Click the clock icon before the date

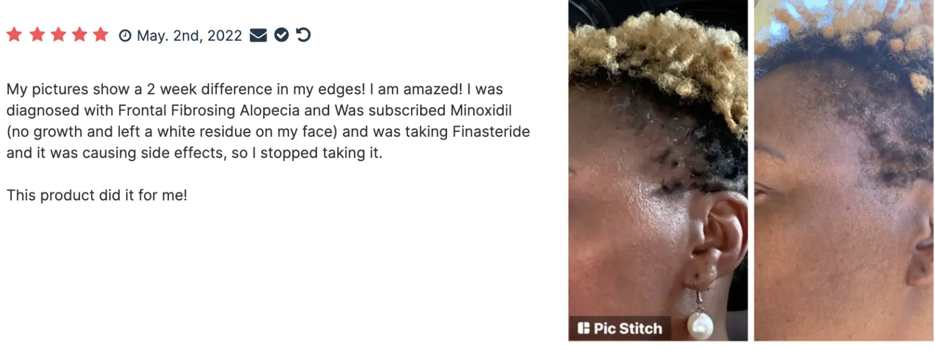(x=125, y=36)
